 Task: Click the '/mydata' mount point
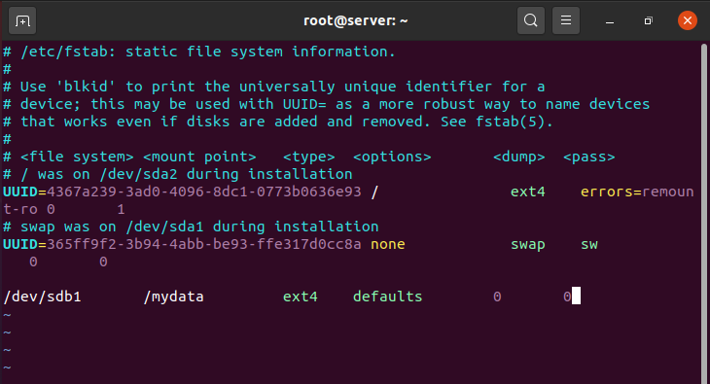[173, 297]
